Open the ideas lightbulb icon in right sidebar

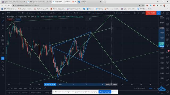point(168,45)
